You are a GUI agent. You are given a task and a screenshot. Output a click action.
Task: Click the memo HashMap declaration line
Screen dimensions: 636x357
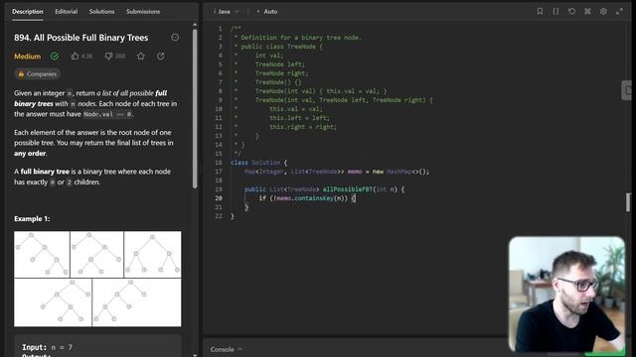pyautogui.click(x=336, y=172)
